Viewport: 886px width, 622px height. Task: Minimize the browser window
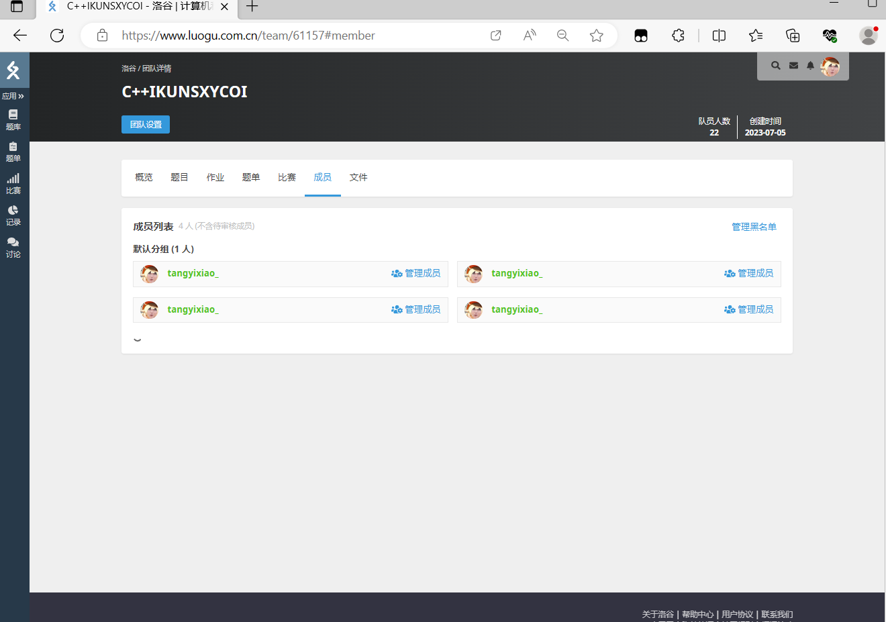click(x=834, y=3)
